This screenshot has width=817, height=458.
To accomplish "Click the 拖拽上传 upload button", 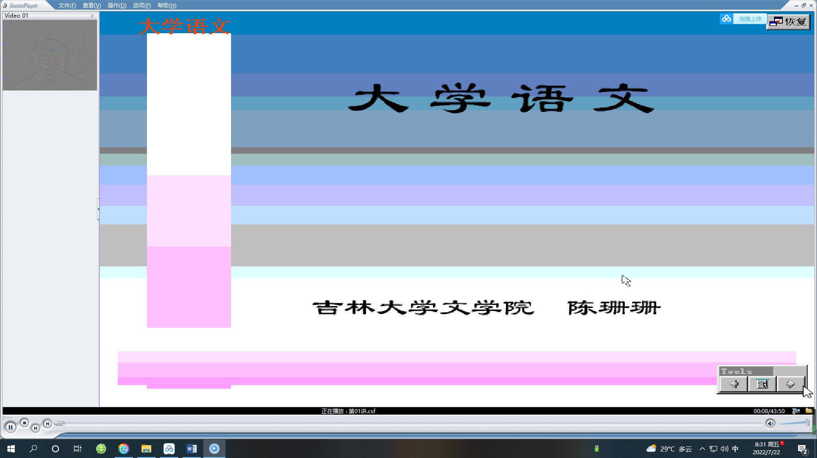I will 750,19.
